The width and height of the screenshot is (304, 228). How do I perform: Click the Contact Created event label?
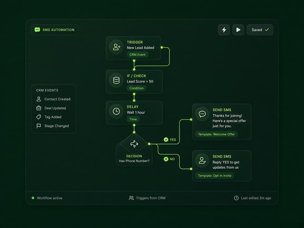57,99
